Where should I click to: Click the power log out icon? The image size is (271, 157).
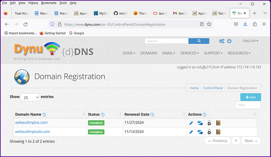tap(229, 41)
